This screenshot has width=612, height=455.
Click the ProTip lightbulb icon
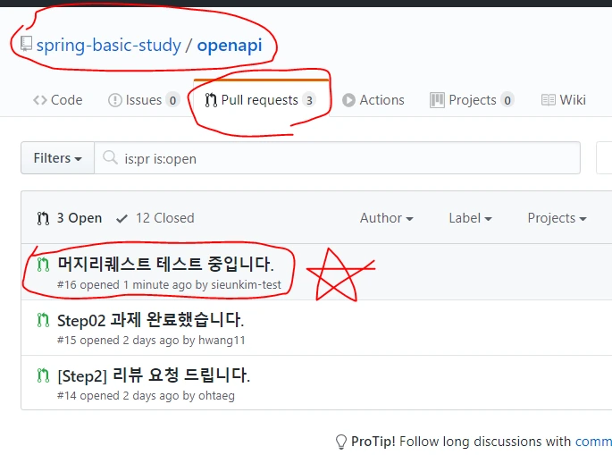point(341,442)
